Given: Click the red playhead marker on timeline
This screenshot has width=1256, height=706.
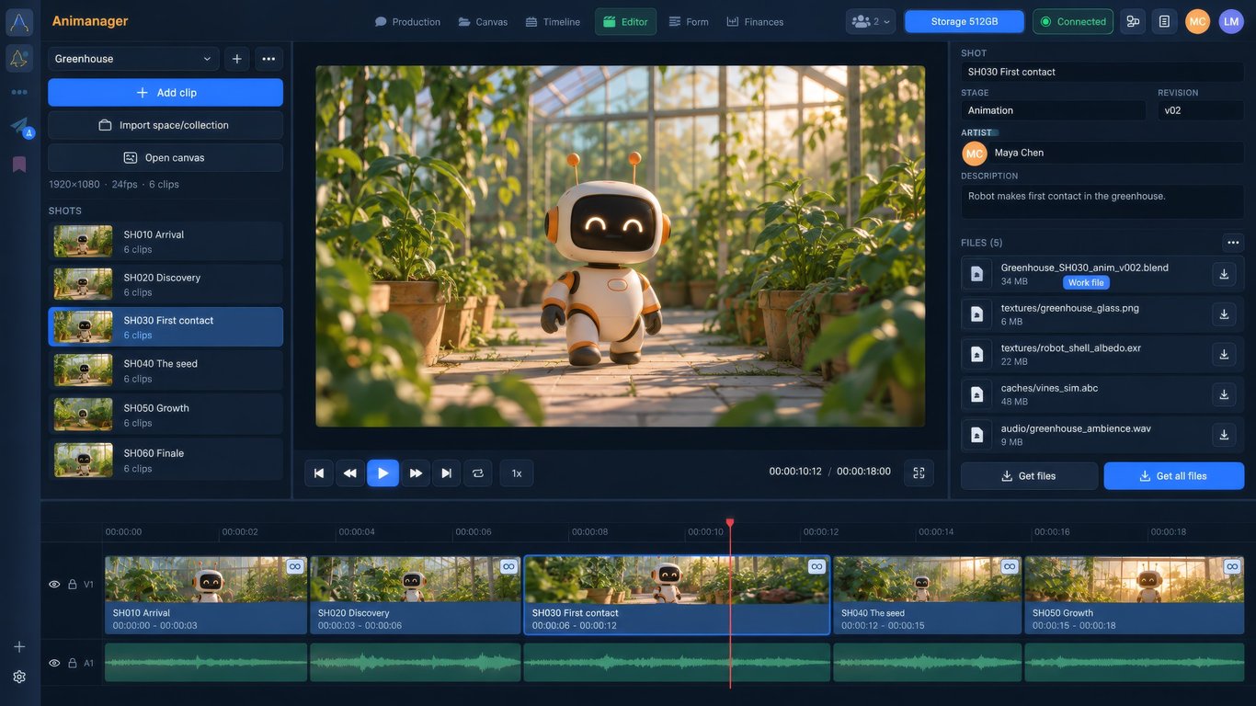Looking at the screenshot, I should (730, 523).
